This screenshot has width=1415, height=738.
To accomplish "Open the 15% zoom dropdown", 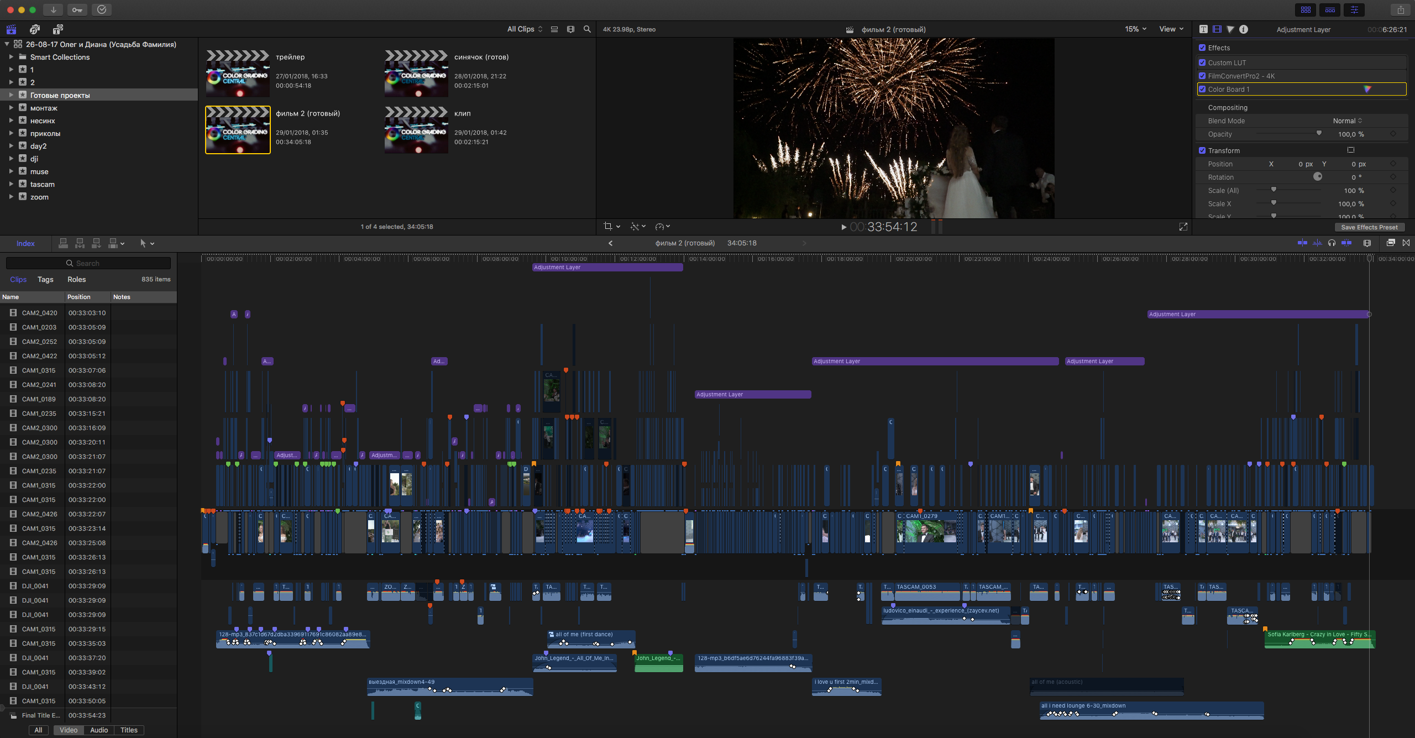I will coord(1135,29).
